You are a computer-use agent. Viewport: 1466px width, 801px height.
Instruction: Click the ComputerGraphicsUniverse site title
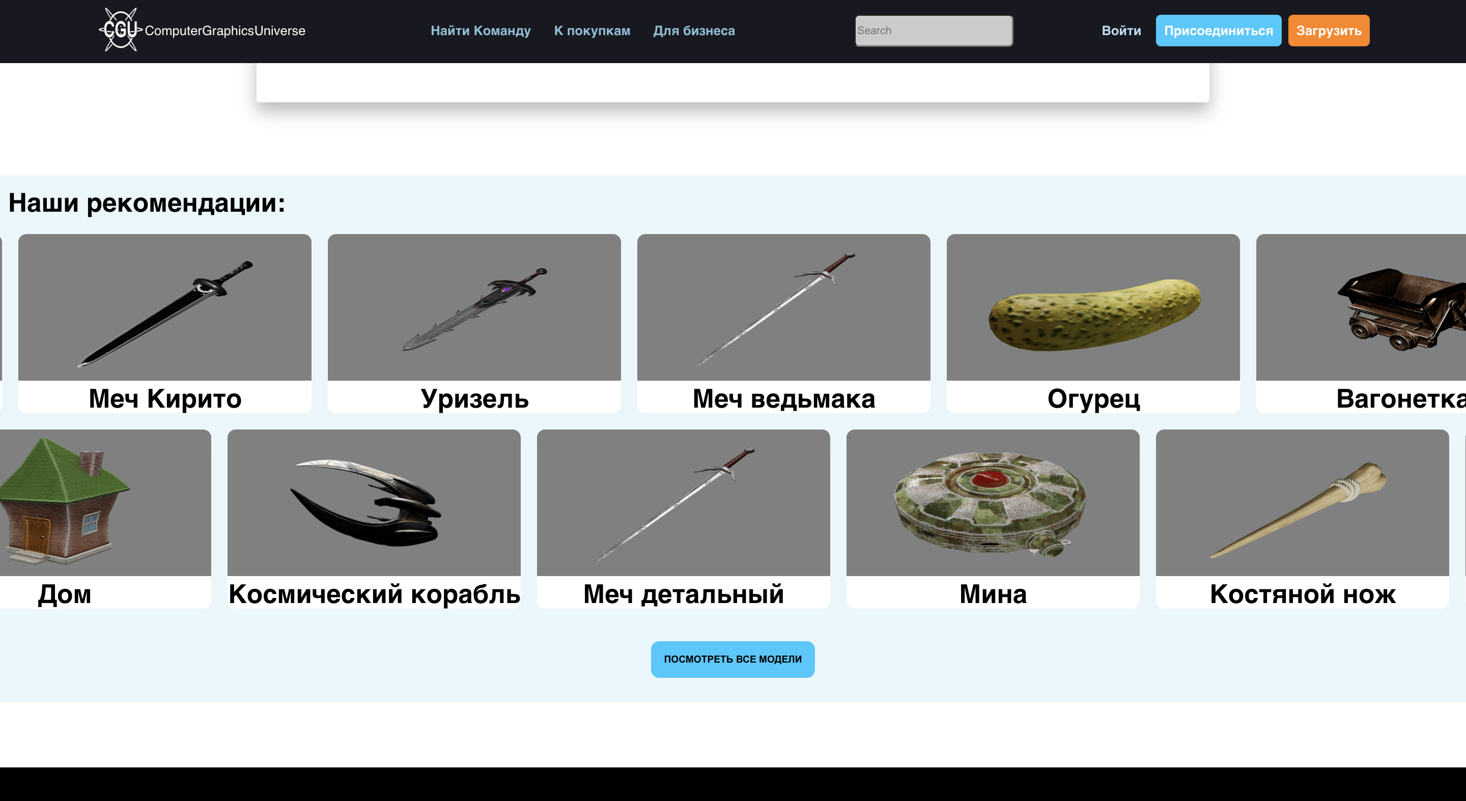(225, 31)
